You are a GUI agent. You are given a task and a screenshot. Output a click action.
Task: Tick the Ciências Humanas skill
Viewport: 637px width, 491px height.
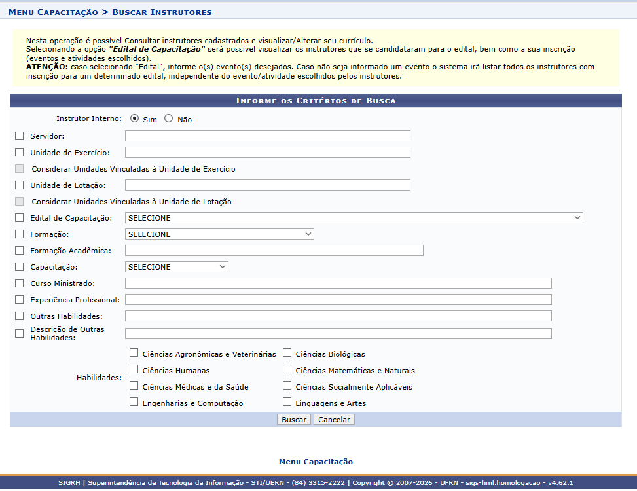click(x=134, y=369)
